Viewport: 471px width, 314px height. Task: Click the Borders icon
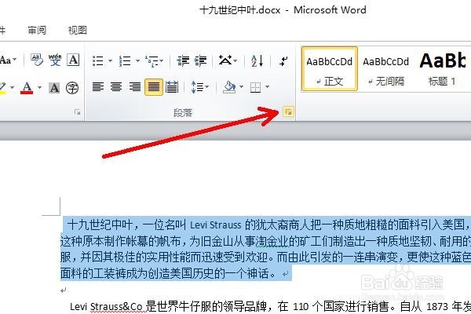(x=255, y=87)
